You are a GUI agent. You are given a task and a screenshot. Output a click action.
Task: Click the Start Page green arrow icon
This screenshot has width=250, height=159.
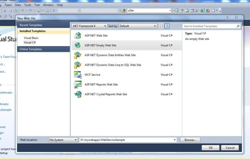(x=202, y=11)
